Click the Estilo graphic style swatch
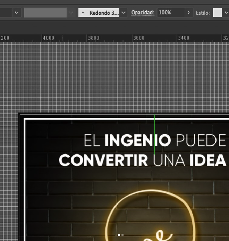 218,13
